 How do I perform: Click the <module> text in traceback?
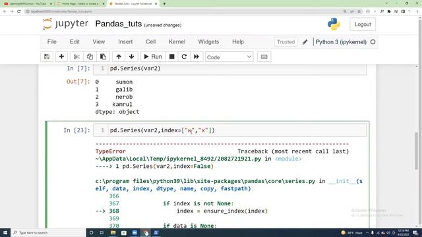pos(288,159)
